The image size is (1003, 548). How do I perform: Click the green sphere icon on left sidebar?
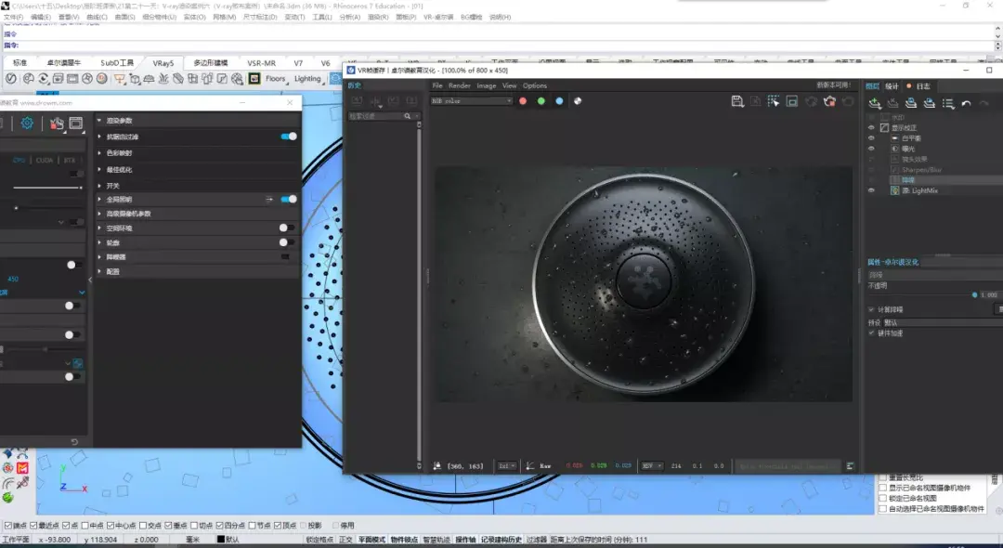[x=7, y=497]
